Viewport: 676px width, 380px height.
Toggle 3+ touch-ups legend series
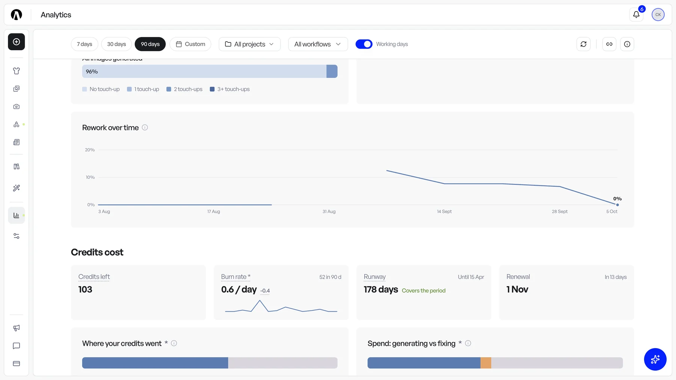pyautogui.click(x=230, y=89)
